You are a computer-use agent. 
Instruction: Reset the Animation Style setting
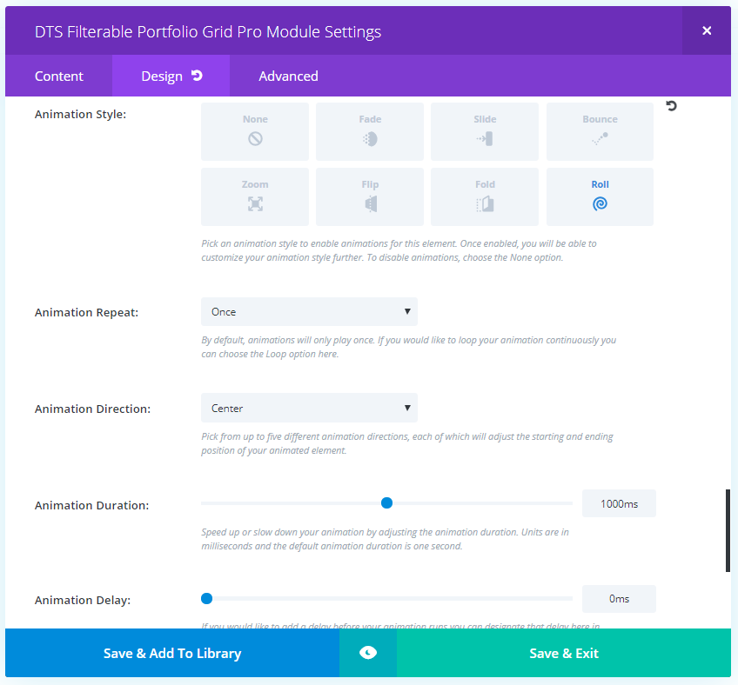click(671, 106)
